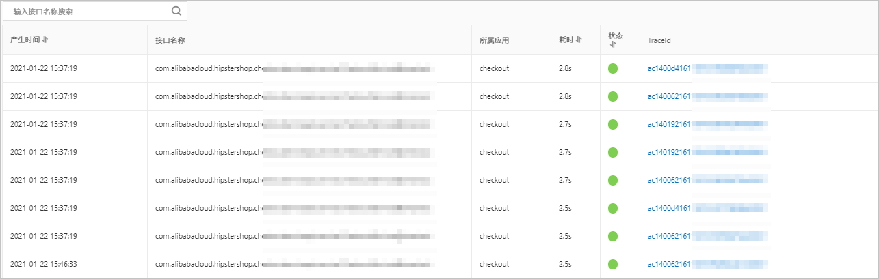
Task: Sort by 状态 column arrows
Action: (x=612, y=44)
